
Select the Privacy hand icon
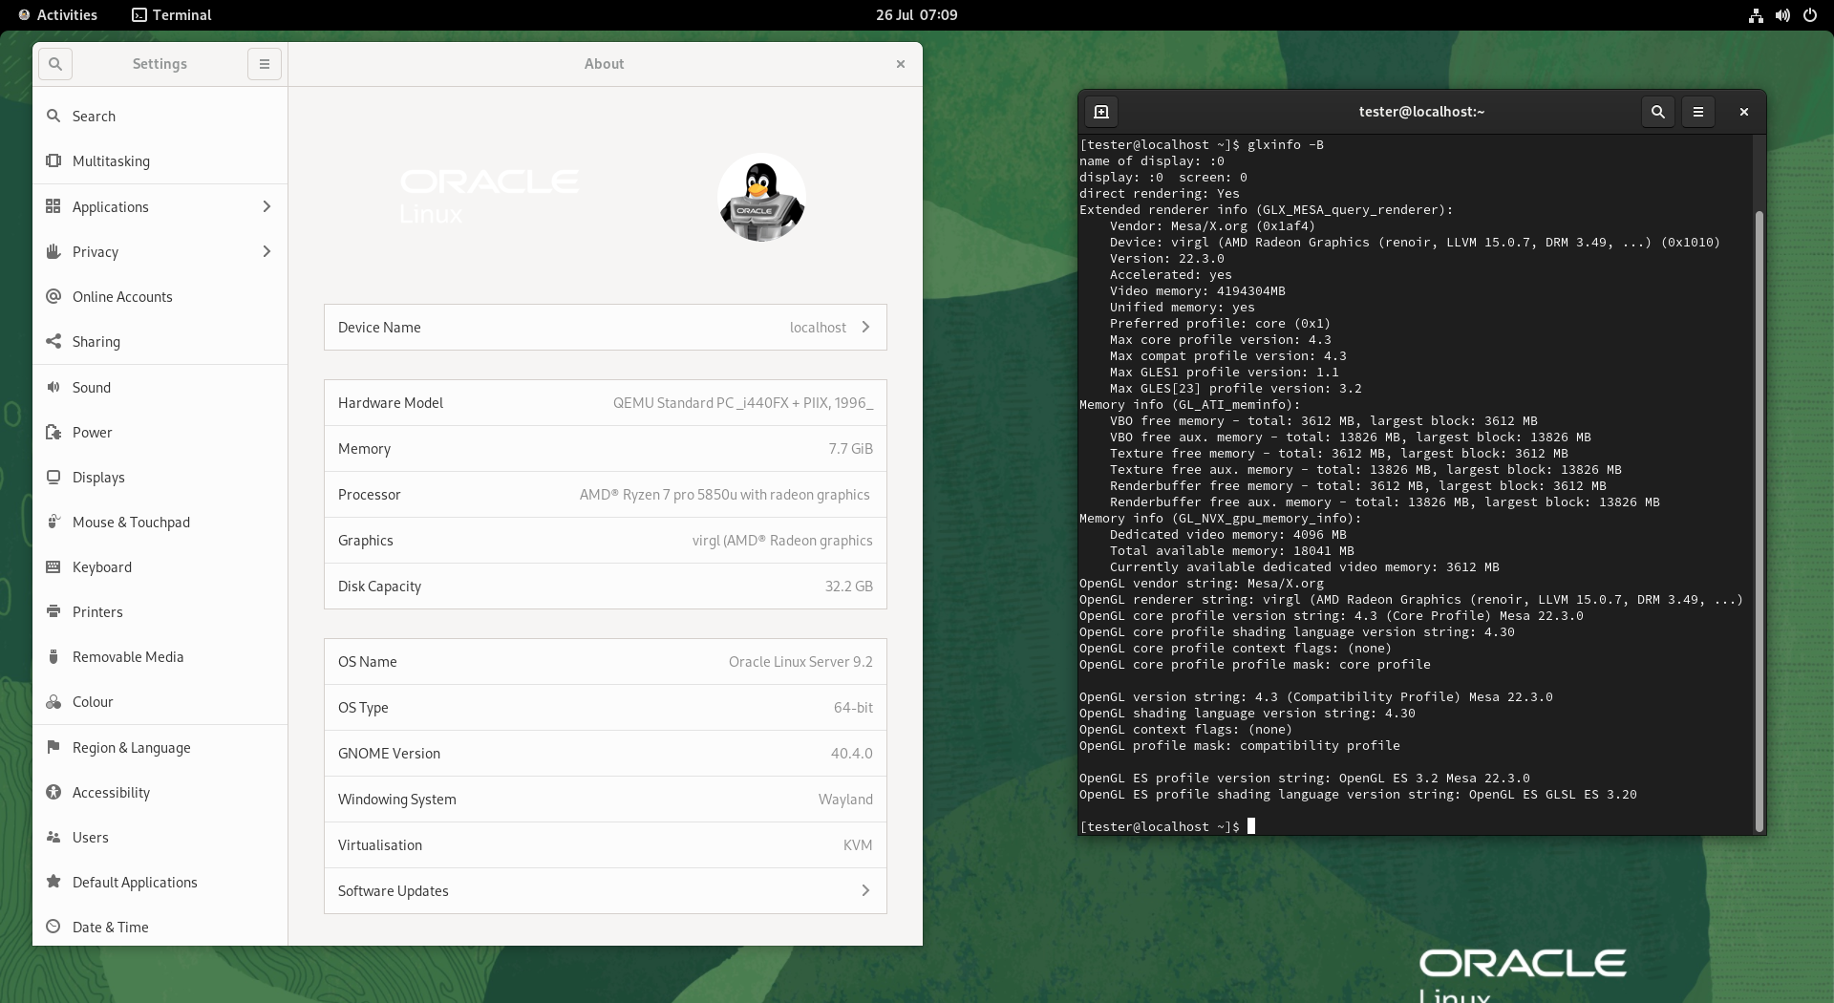(53, 251)
